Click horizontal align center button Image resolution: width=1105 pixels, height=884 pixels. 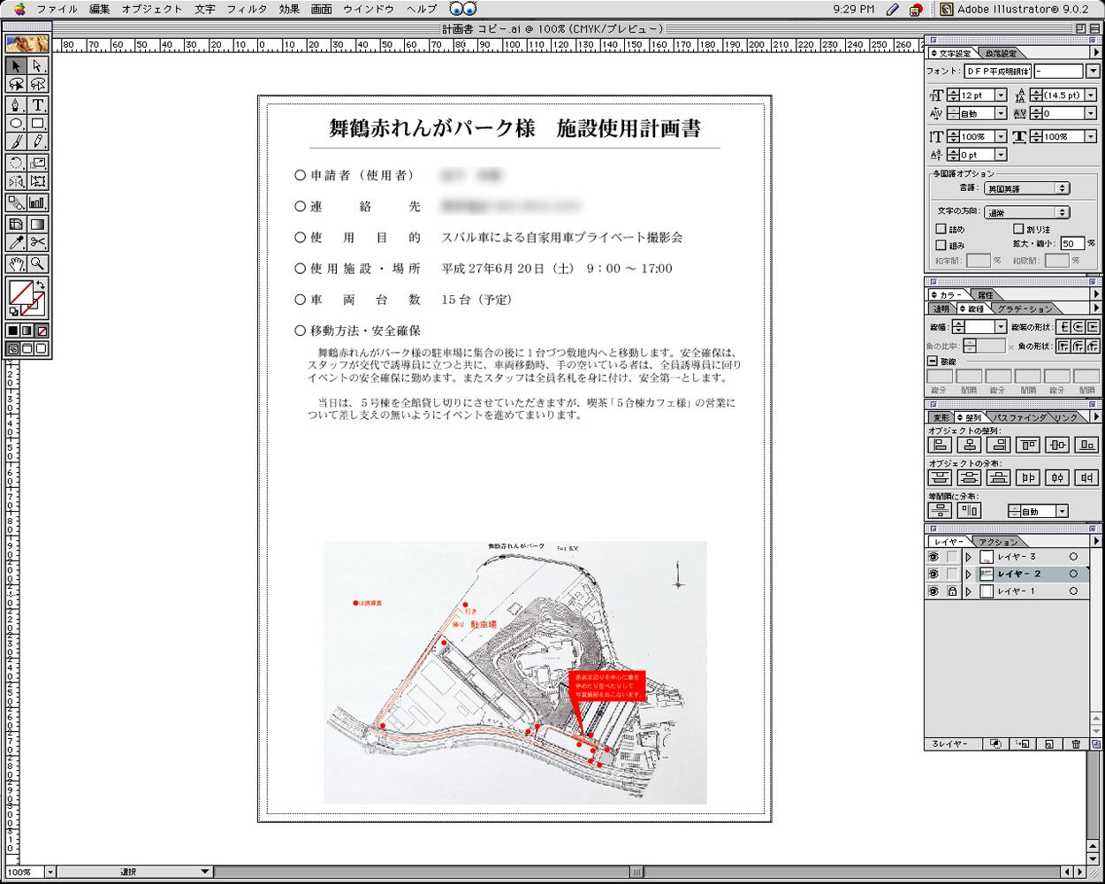(x=970, y=446)
